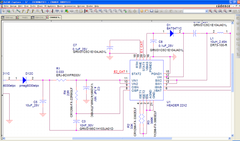Create a new document
The image size is (240, 141).
[x=142, y=11]
